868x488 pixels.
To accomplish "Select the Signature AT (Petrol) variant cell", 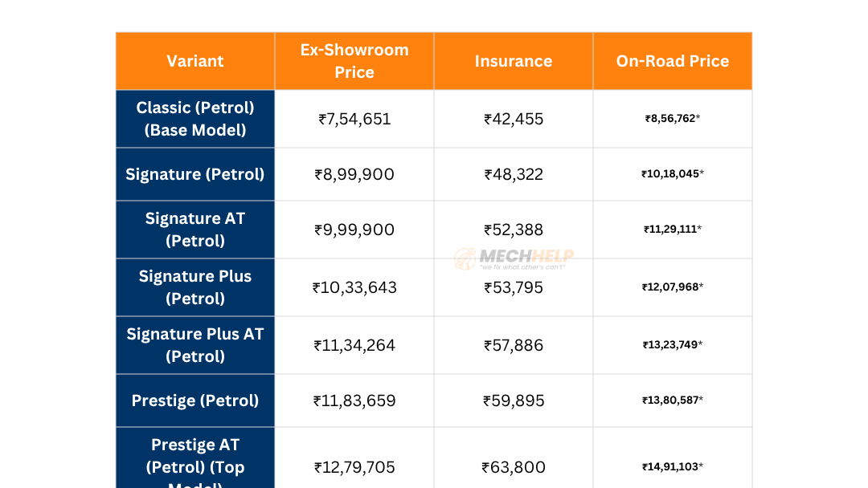I will (195, 230).
